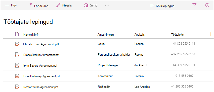Select the Project Manager cell
This screenshot has height=92, width=214.
point(108,65)
